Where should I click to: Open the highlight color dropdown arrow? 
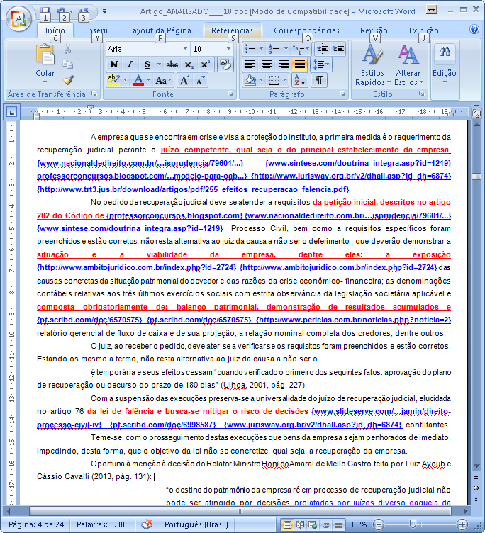click(125, 81)
